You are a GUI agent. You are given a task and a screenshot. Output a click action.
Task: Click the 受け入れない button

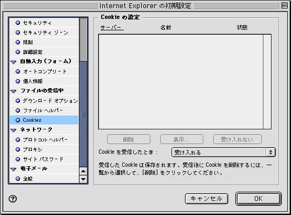[237, 139]
